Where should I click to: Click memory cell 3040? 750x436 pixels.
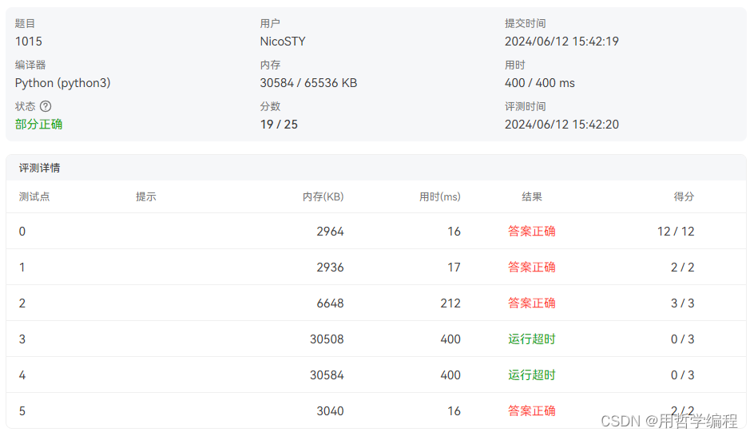tap(330, 410)
